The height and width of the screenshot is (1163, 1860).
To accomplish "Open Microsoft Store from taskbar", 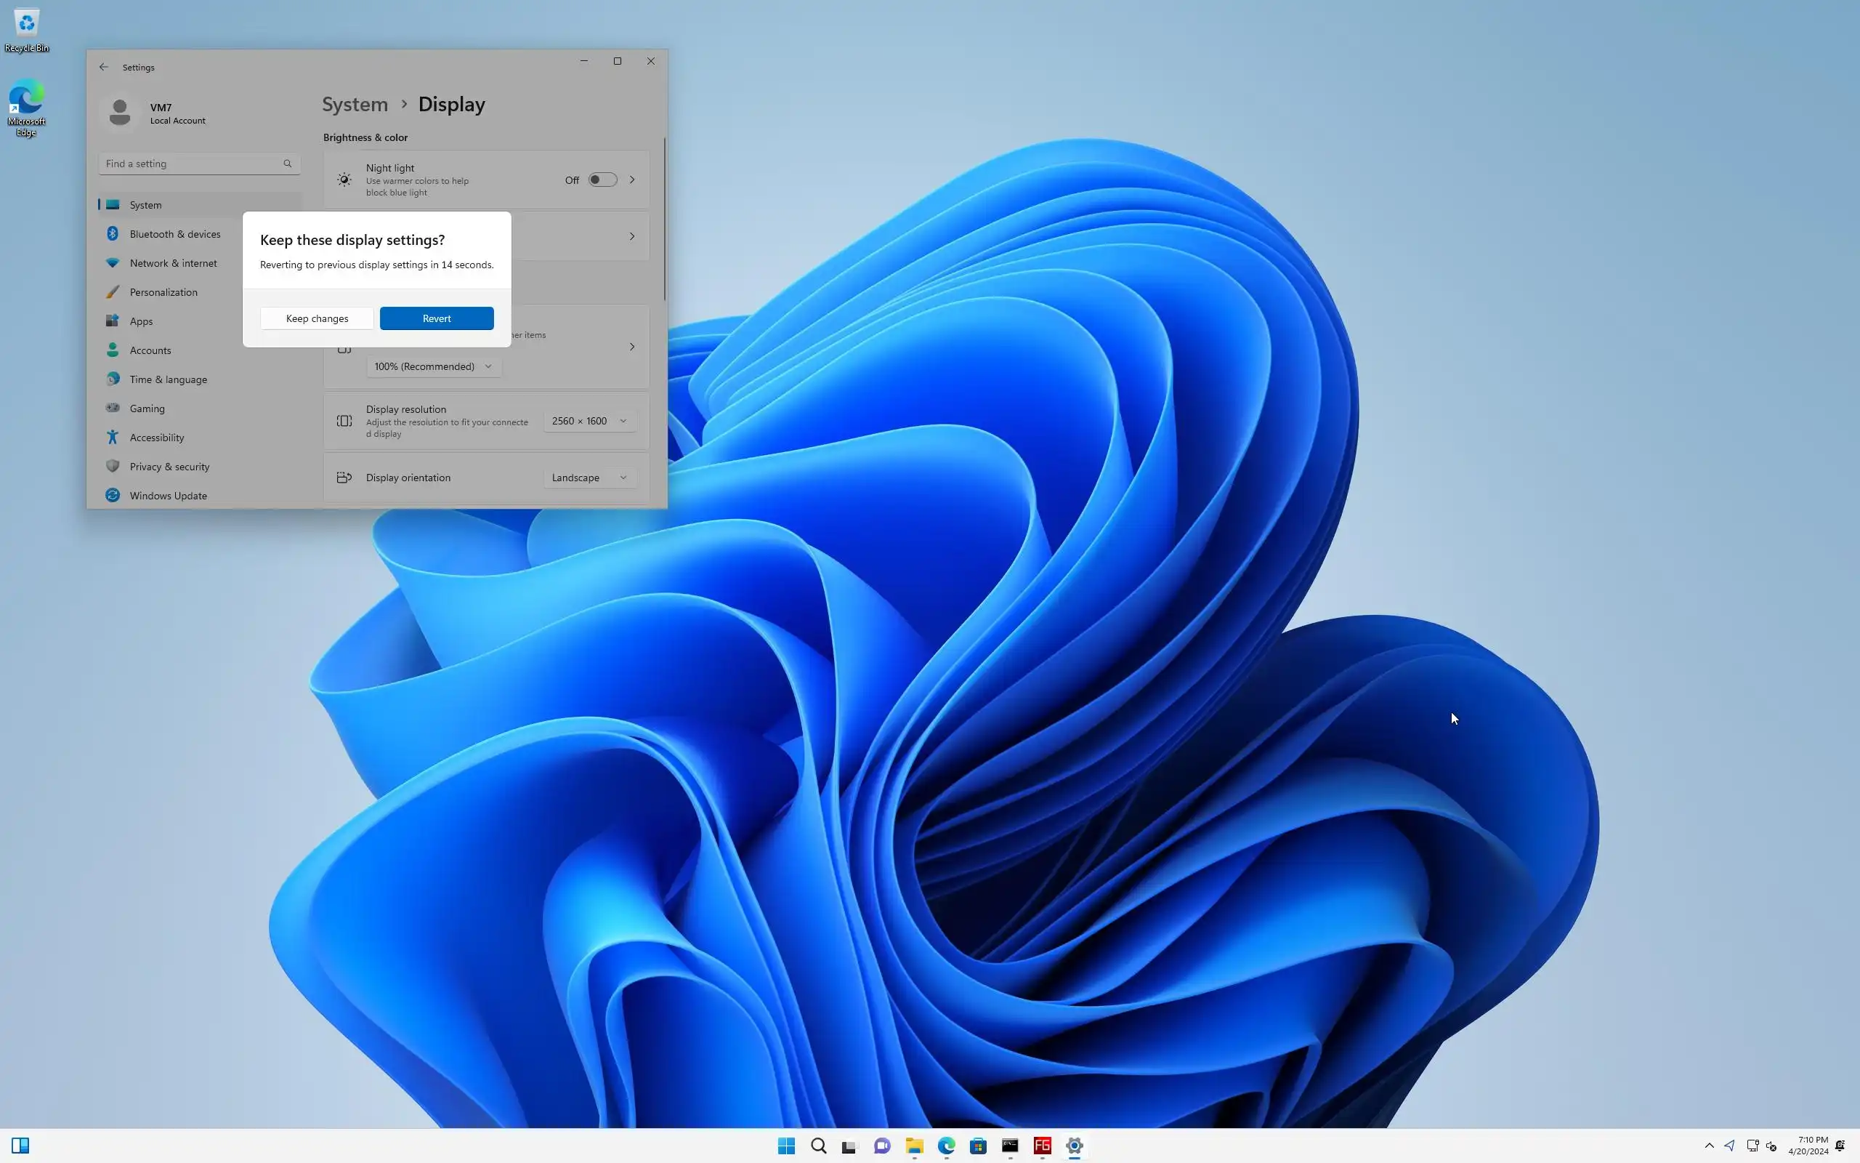I will [978, 1146].
